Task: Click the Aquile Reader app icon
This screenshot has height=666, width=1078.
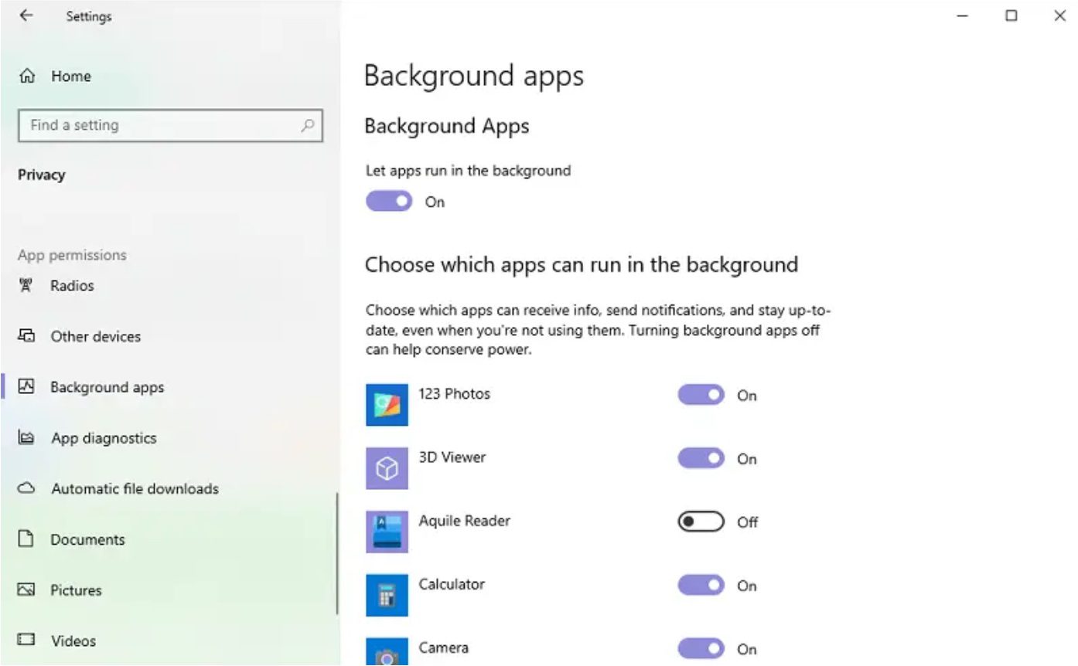Action: click(387, 532)
